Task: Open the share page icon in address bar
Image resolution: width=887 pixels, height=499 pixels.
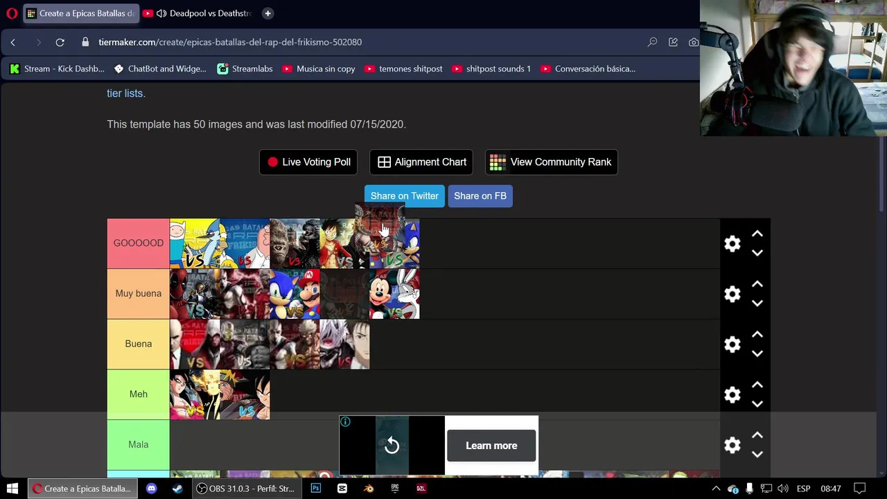Action: click(x=673, y=42)
